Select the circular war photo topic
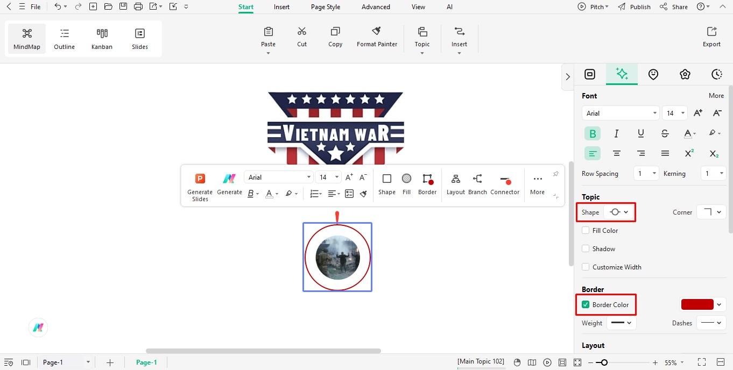The image size is (733, 370). coord(337,257)
